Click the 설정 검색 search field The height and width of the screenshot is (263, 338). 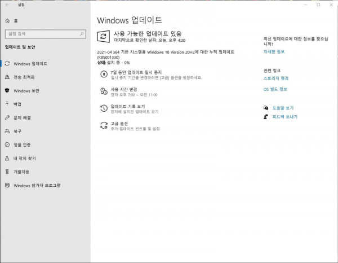click(46, 34)
